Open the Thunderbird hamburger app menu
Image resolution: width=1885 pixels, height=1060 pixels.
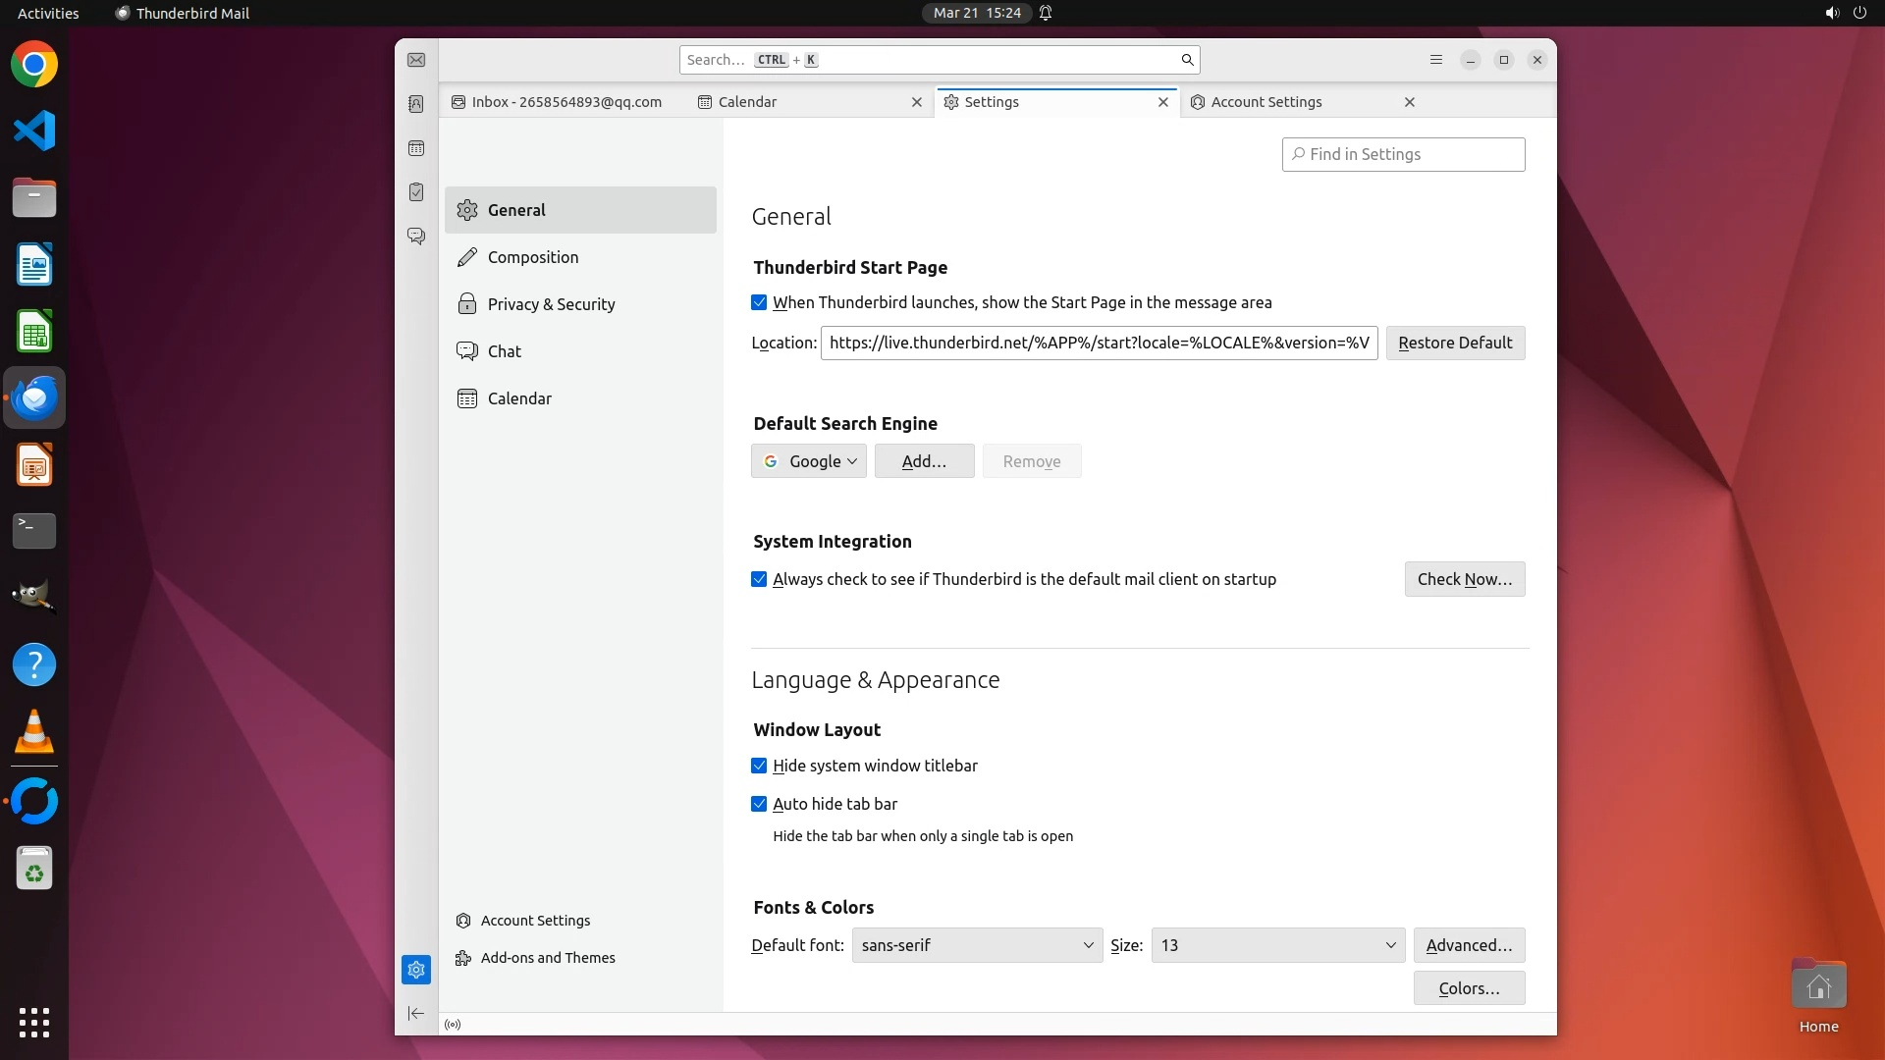tap(1435, 60)
